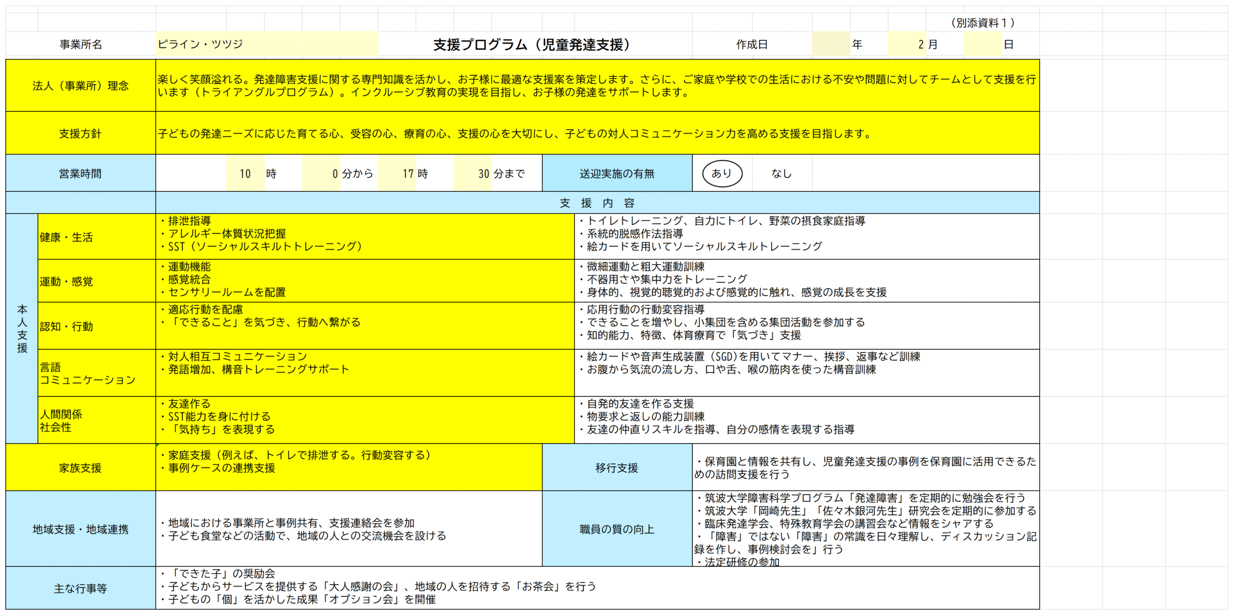The width and height of the screenshot is (1234, 615).
Task: Select the cell containing 対人相互コミュニケーション
Action: [x=365, y=373]
